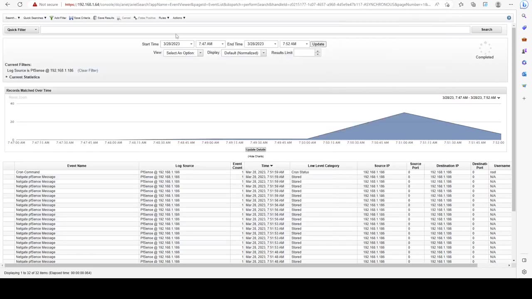
Task: Open the Actions menu
Action: pyautogui.click(x=179, y=18)
